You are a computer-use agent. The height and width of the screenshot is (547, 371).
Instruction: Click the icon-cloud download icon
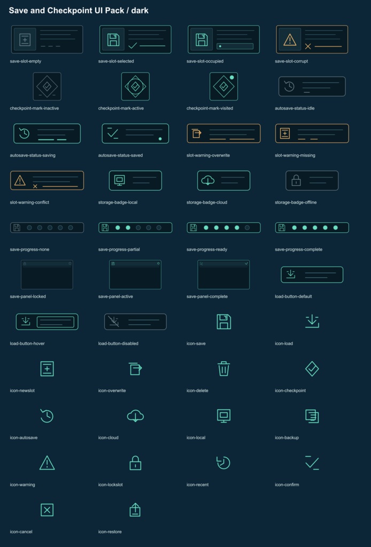[135, 416]
